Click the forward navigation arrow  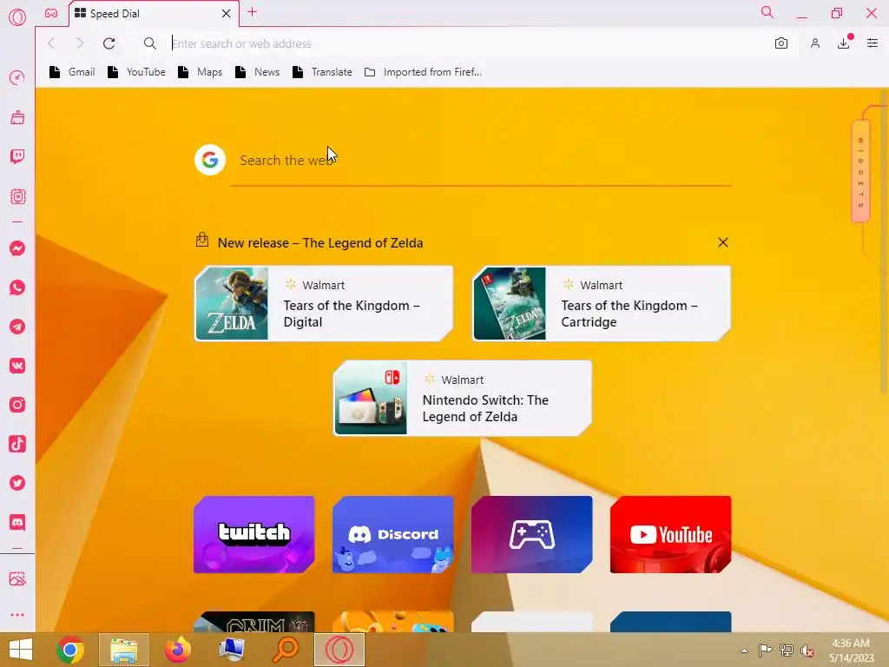pos(80,43)
